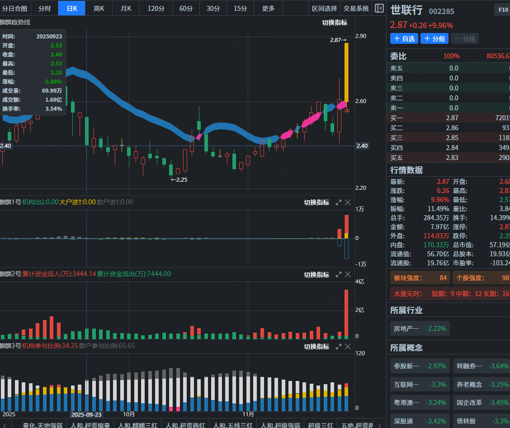Add stock to watchlist with 自选
This screenshot has height=428, width=510.
click(404, 39)
